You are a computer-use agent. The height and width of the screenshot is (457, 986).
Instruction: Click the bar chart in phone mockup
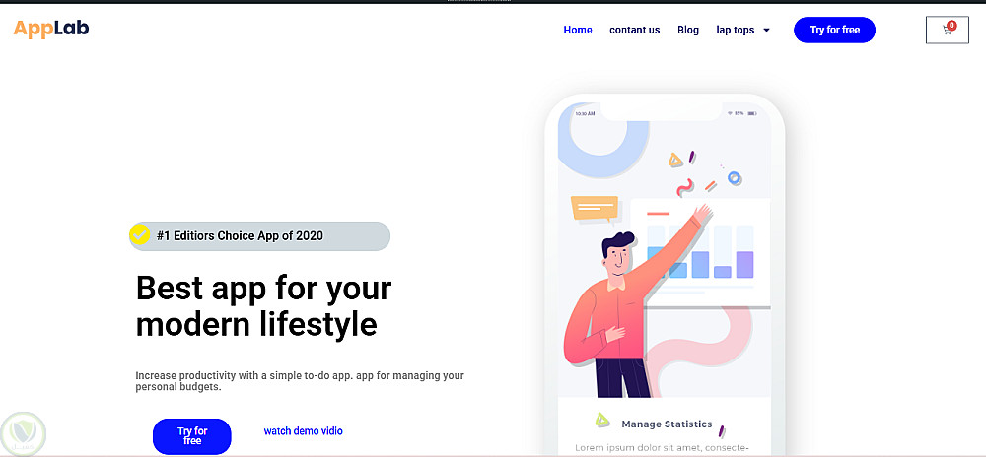tap(700, 252)
